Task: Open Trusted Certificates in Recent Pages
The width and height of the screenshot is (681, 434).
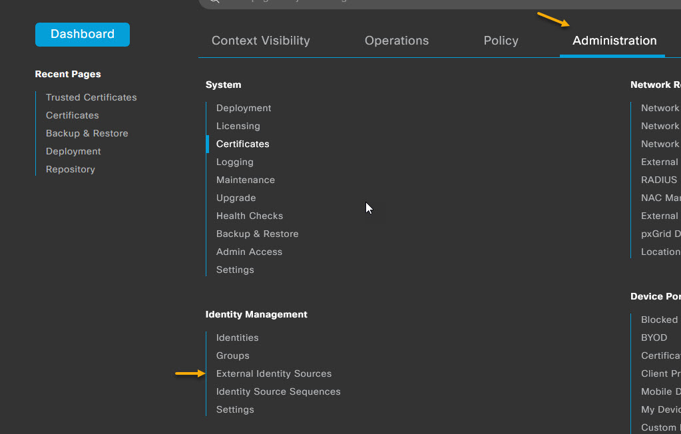Action: [x=91, y=97]
